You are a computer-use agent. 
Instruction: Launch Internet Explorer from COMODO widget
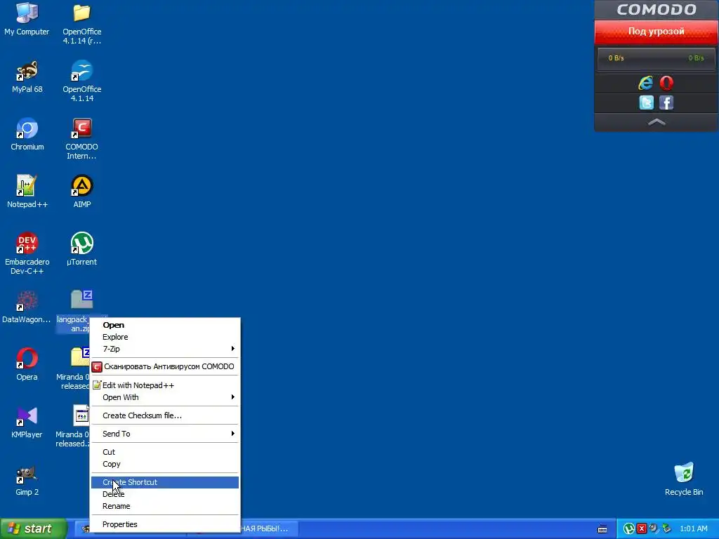point(646,83)
